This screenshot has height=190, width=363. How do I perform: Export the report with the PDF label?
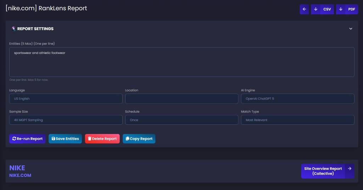[x=352, y=9]
